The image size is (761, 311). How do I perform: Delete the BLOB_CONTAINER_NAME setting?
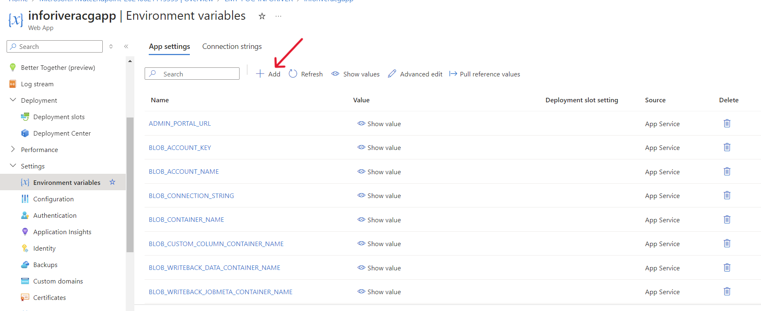726,220
